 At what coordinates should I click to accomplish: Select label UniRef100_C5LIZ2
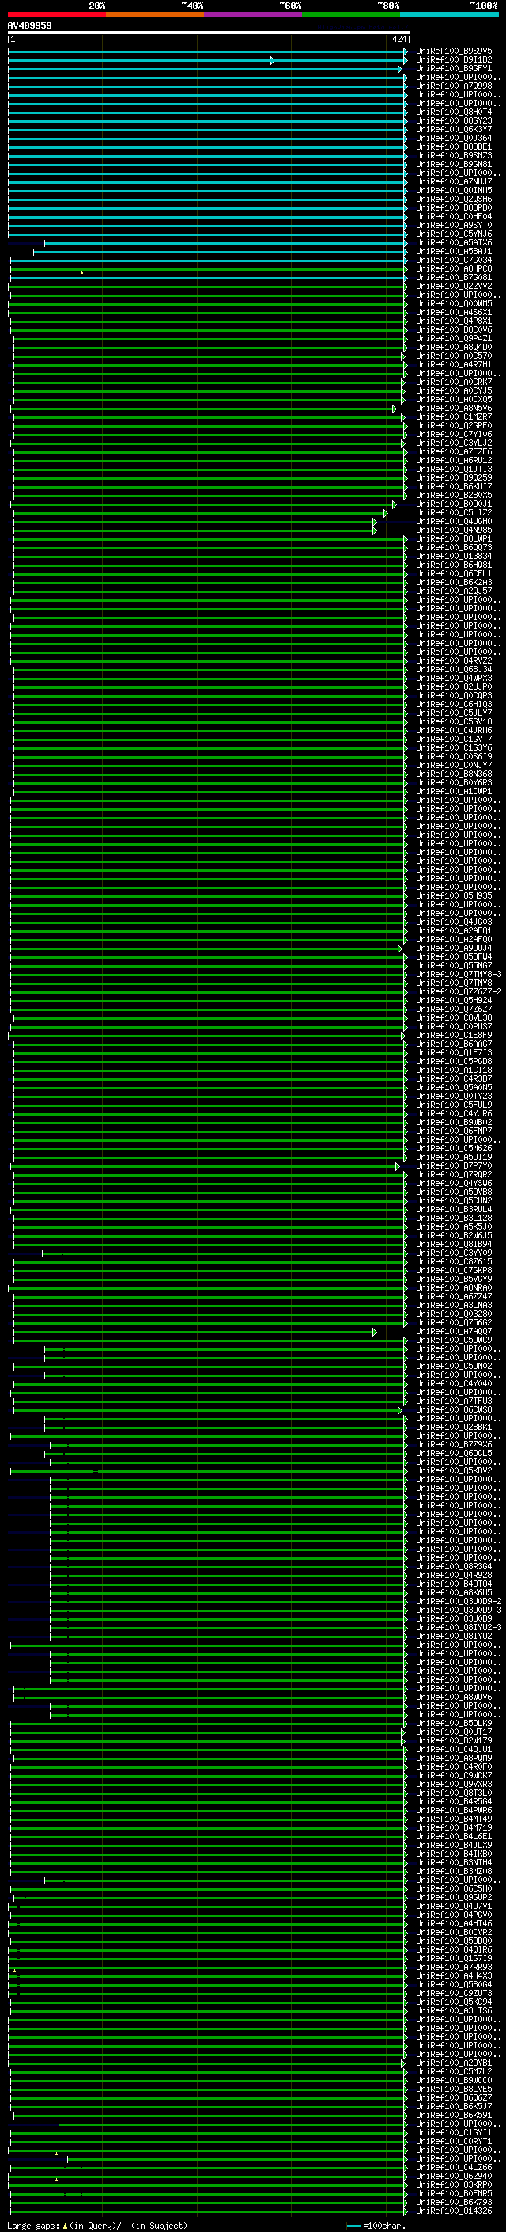pos(454,512)
